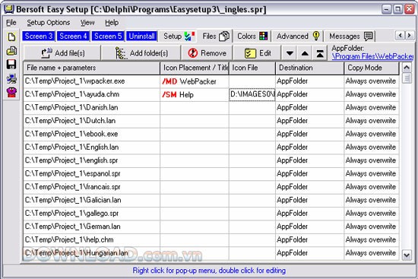Click the /MD WebPacker icon placement cell
Viewport: 418px width, 279px height.
click(195, 81)
